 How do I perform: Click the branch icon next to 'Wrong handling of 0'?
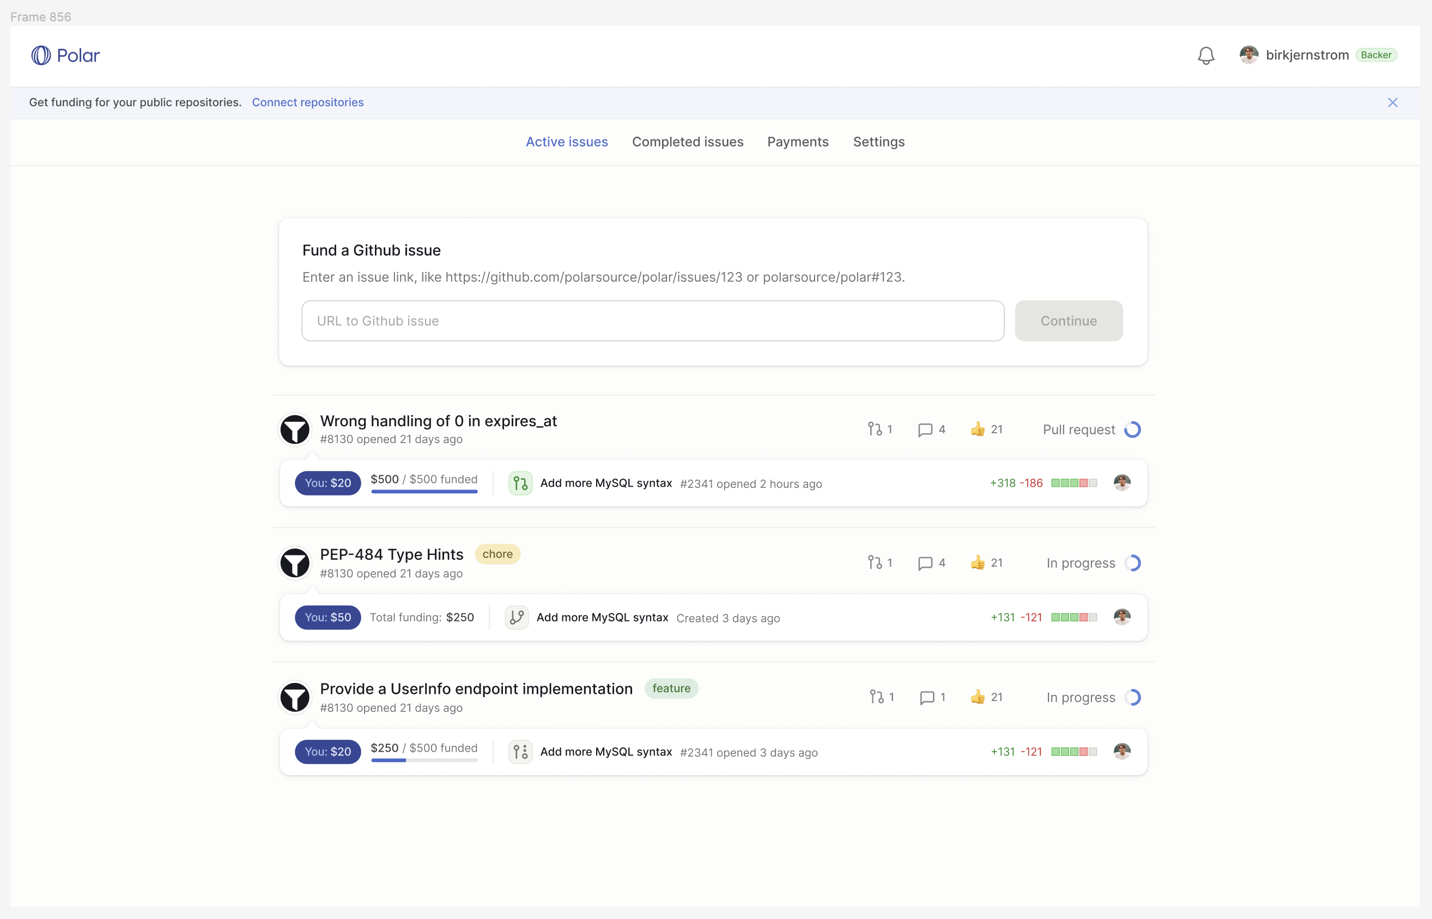click(875, 429)
